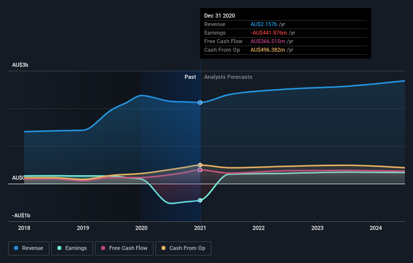Click the Cash From Op label in tooltip
The width and height of the screenshot is (413, 263).
(222, 50)
